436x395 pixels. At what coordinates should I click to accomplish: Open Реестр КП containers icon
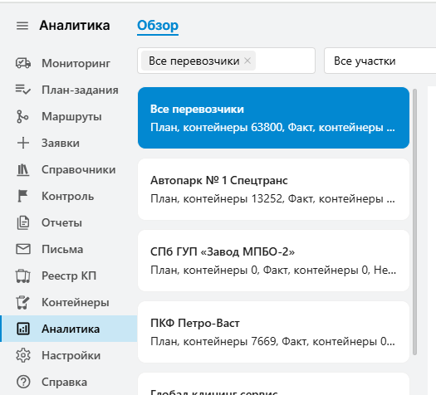click(23, 276)
